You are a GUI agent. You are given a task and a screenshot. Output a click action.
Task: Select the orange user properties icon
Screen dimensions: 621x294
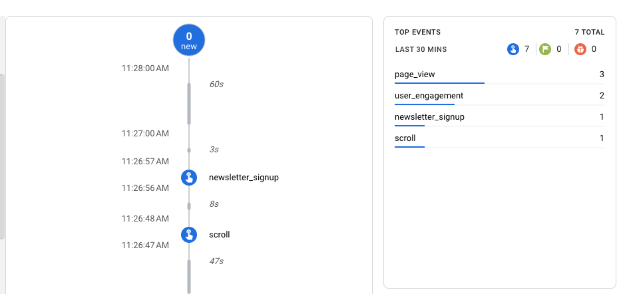[x=580, y=49]
